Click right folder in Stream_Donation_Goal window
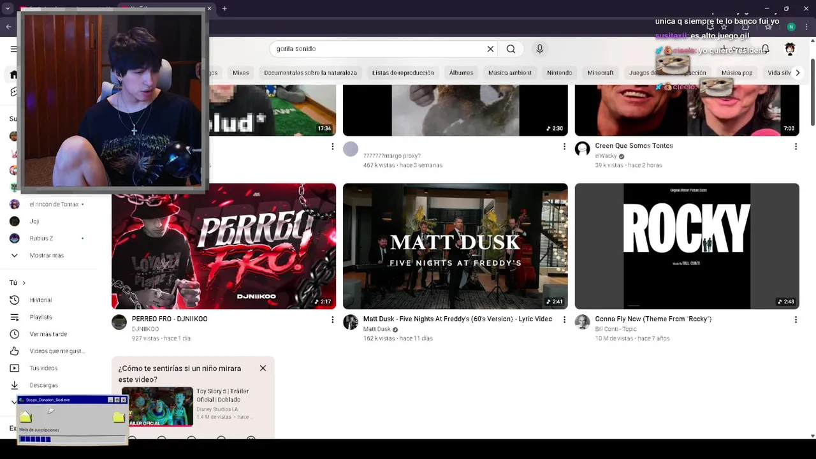The image size is (816, 459). [x=119, y=417]
